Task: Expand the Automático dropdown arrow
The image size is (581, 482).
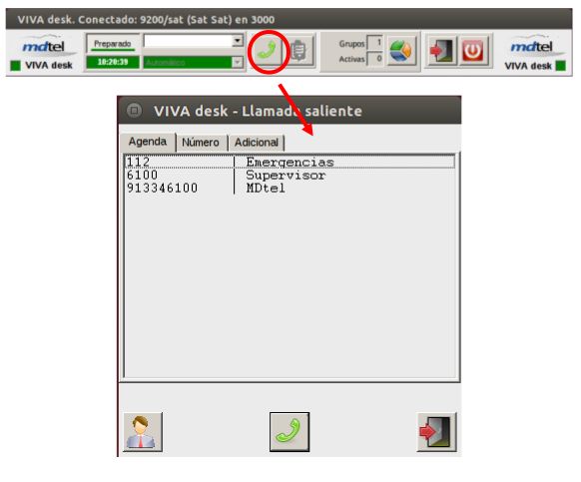Action: click(x=238, y=62)
